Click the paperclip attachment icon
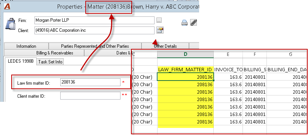308x135 pixels. click(193, 23)
